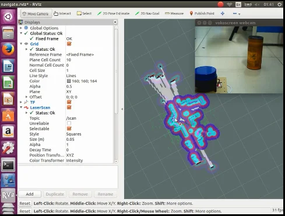This screenshot has height=216, width=285.
Task: Enable the Unreliable checkbox
Action: coord(69,123)
